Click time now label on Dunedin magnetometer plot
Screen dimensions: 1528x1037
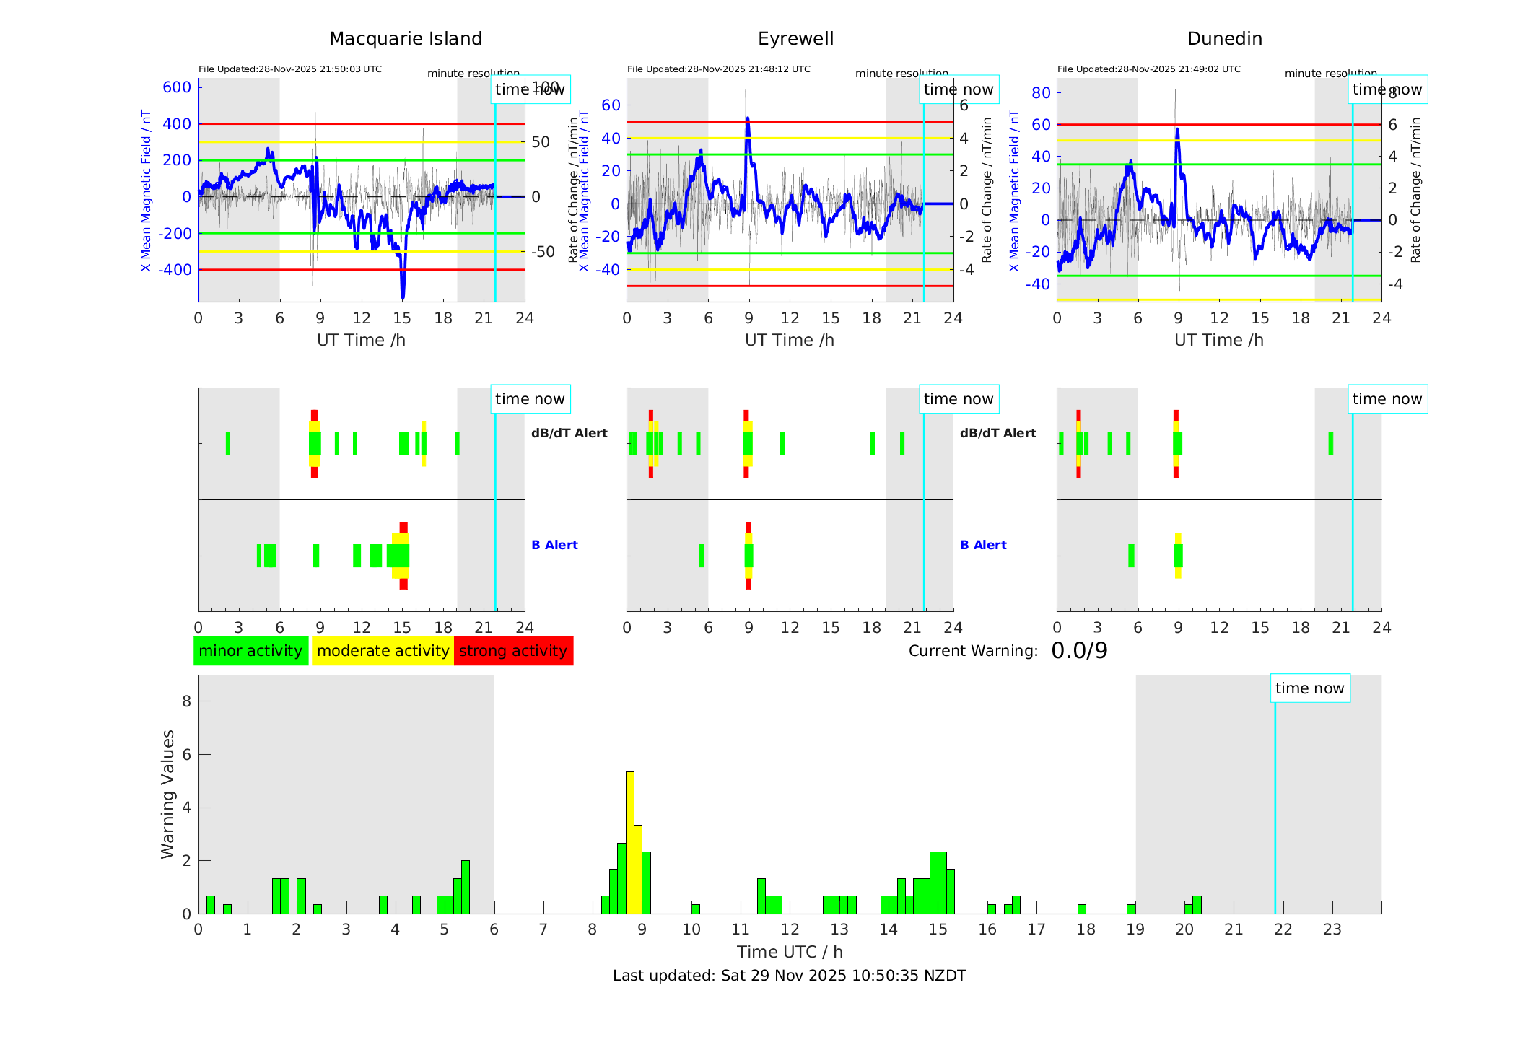coord(1387,89)
